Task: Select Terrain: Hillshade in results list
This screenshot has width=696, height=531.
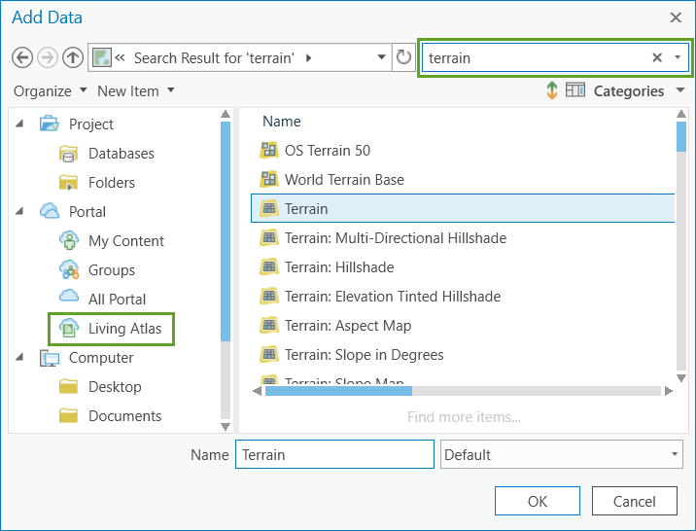Action: (339, 266)
